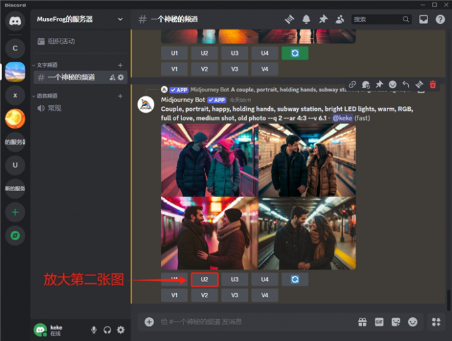Click the chat vertical scrollbar
452x341 pixels.
(449, 299)
